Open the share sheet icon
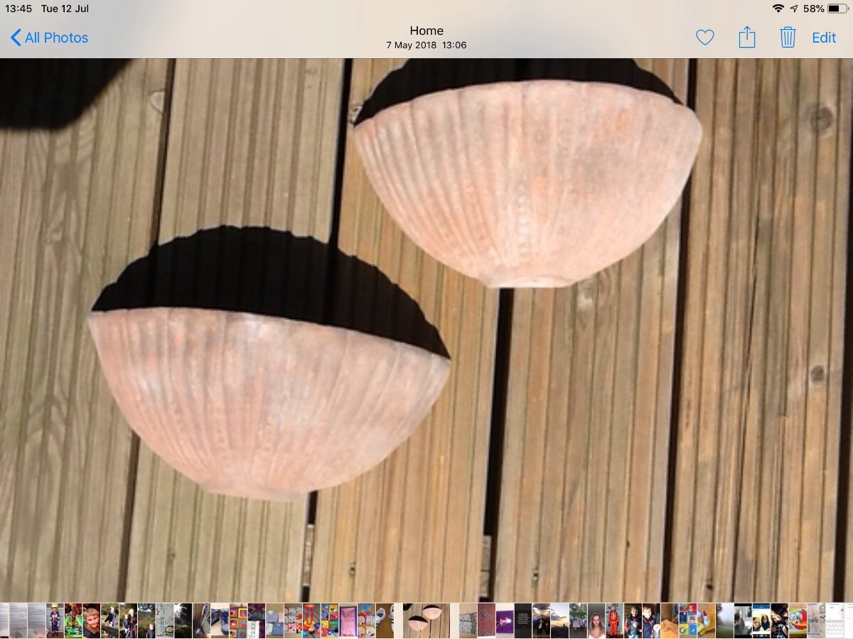Image resolution: width=853 pixels, height=639 pixels. [746, 37]
